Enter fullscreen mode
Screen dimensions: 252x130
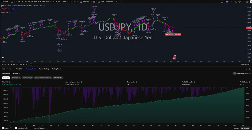243,2
